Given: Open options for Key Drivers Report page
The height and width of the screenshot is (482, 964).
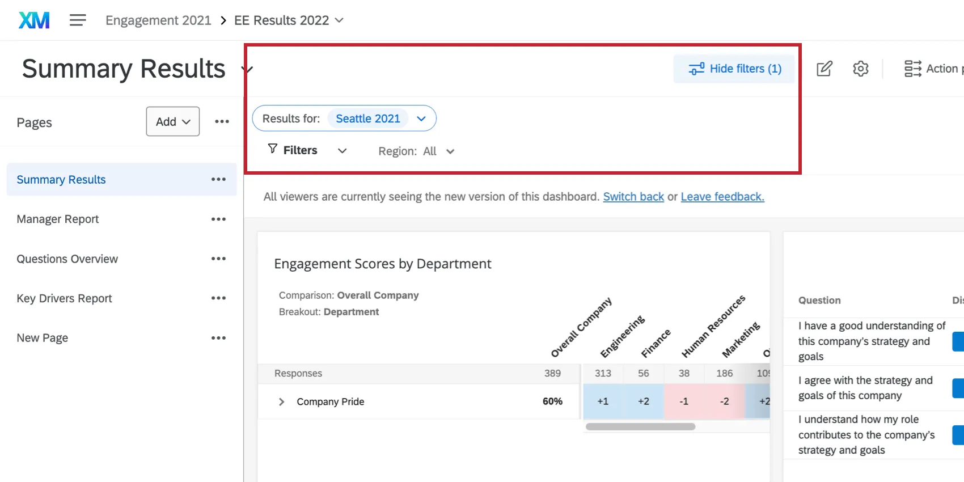Looking at the screenshot, I should 218,298.
